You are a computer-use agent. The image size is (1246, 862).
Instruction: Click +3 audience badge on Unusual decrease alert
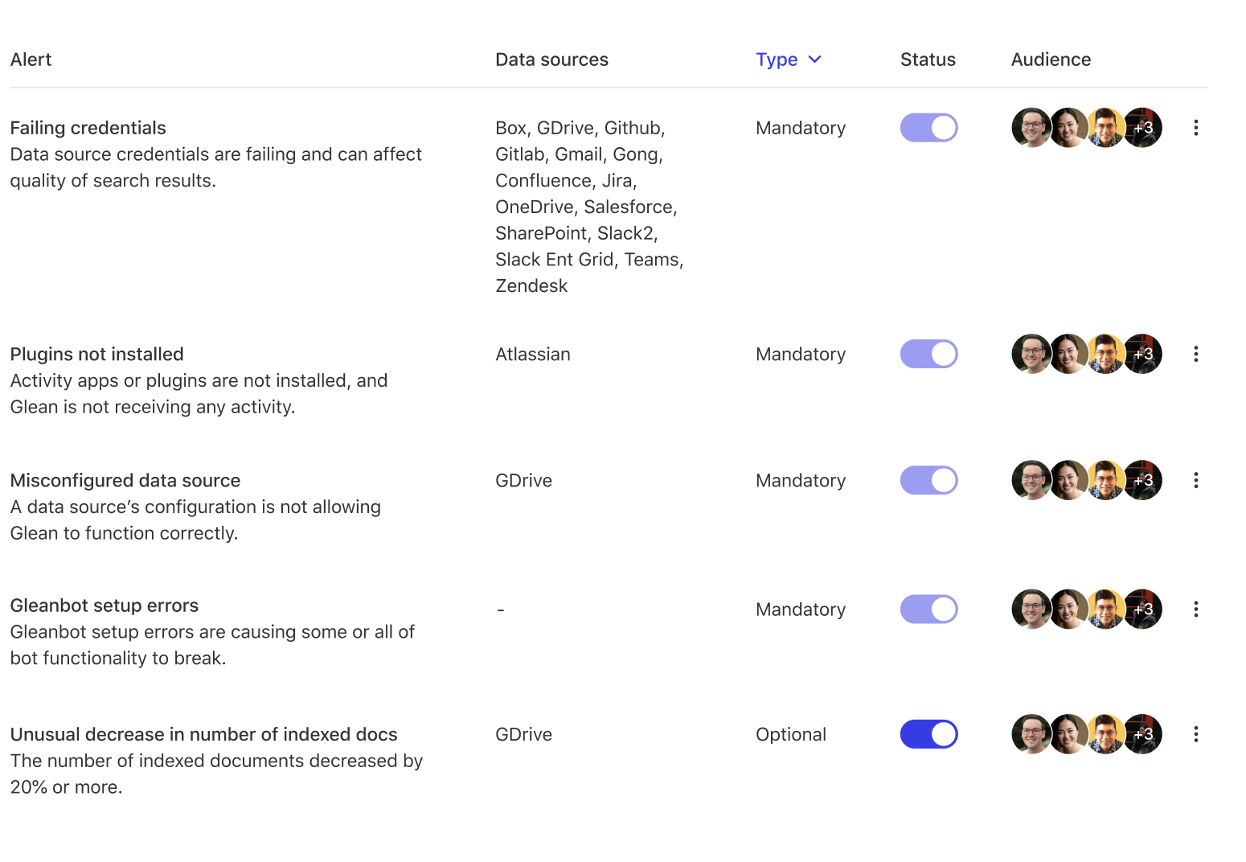(x=1143, y=734)
